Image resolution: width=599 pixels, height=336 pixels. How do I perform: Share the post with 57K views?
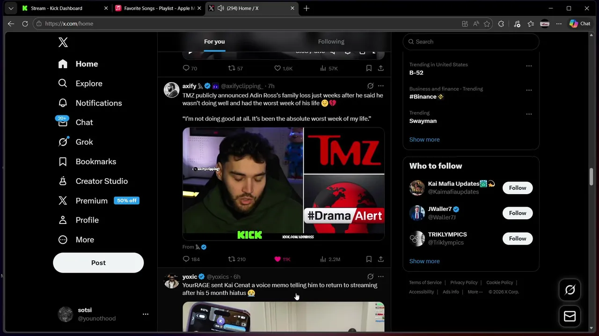point(381,68)
